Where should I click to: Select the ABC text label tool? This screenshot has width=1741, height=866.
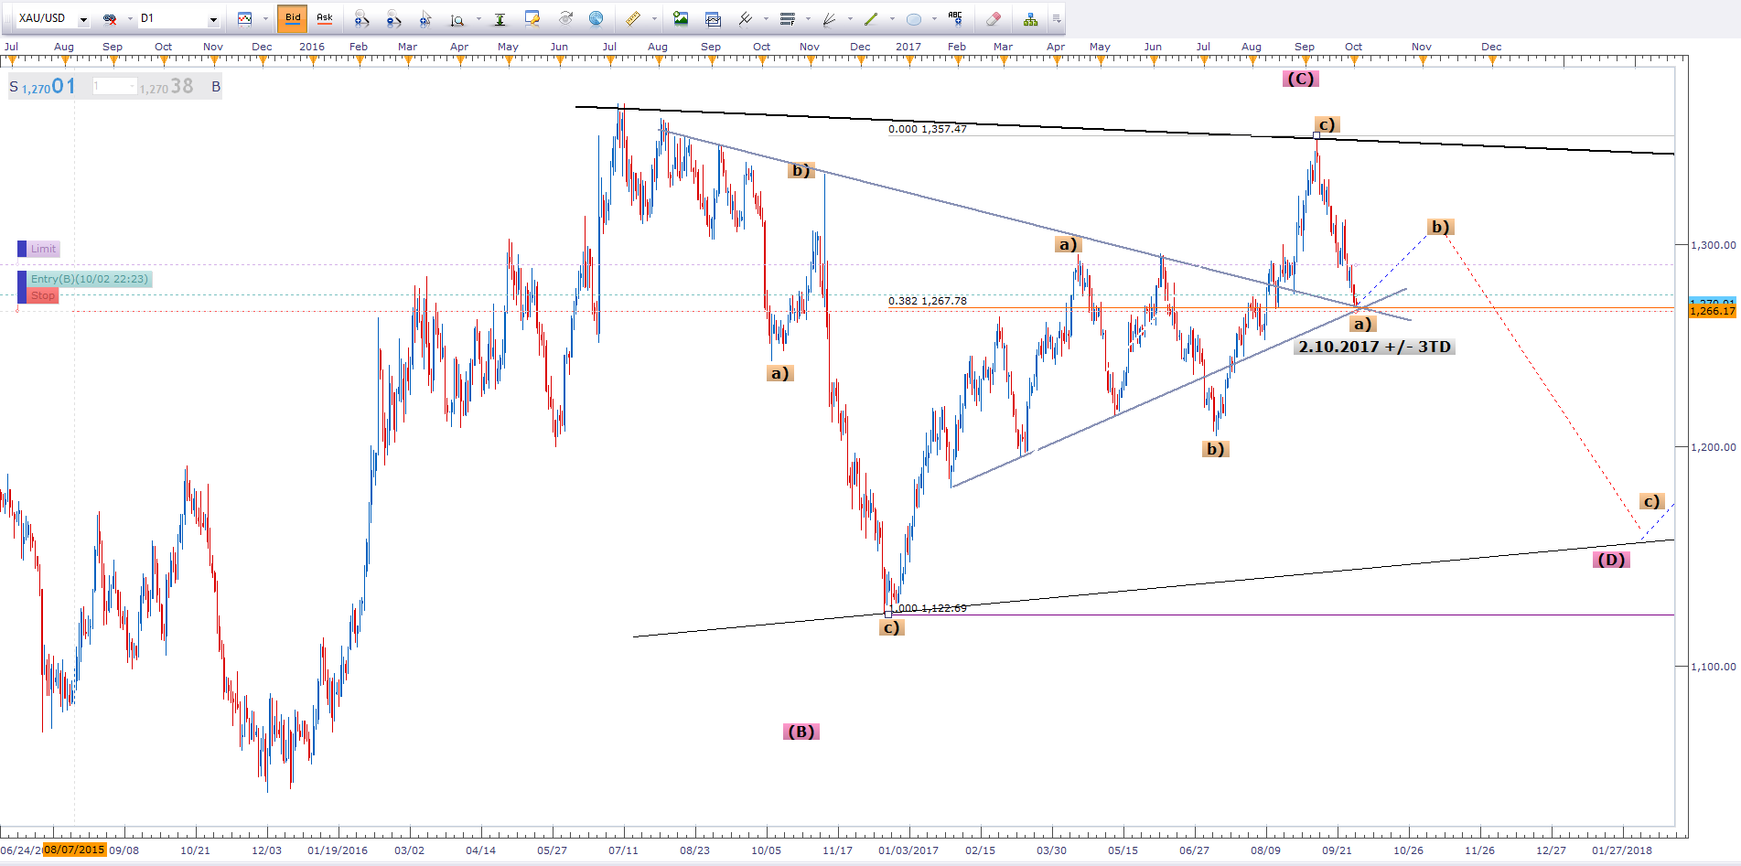point(955,18)
